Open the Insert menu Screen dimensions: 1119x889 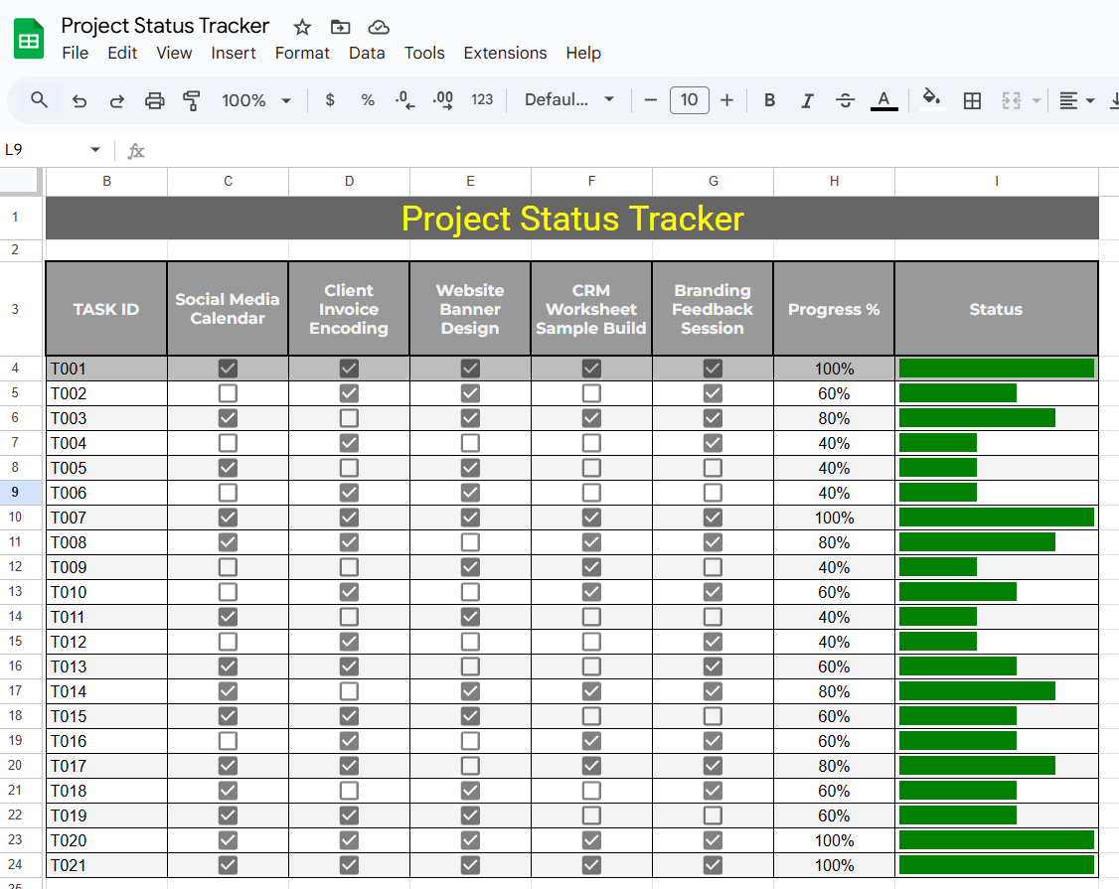point(234,54)
